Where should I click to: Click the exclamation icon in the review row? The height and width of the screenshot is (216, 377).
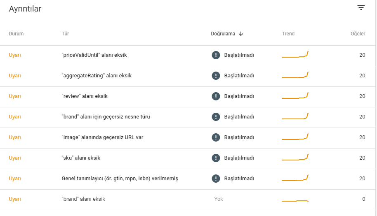(x=216, y=96)
